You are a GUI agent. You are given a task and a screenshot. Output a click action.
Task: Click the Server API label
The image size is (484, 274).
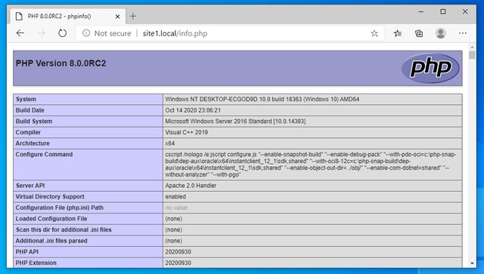pos(30,186)
